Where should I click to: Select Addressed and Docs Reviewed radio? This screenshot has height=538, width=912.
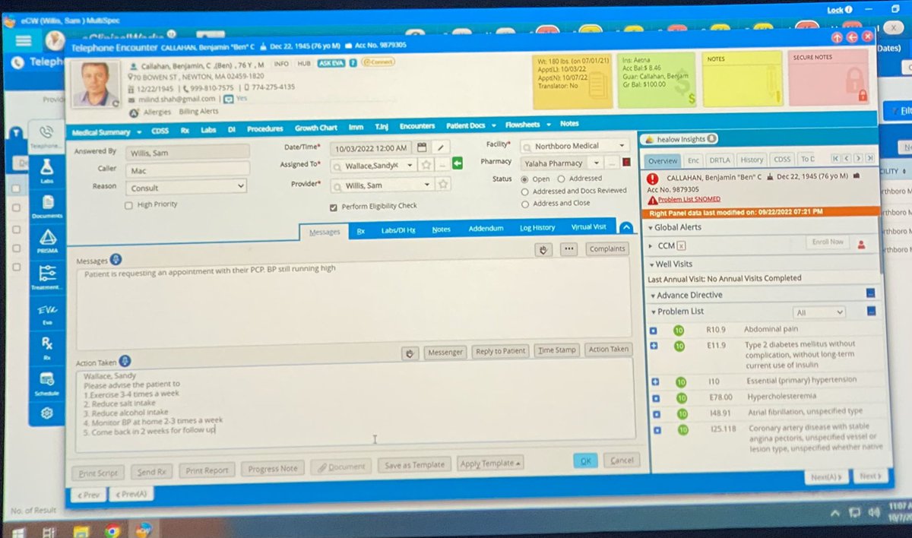524,191
